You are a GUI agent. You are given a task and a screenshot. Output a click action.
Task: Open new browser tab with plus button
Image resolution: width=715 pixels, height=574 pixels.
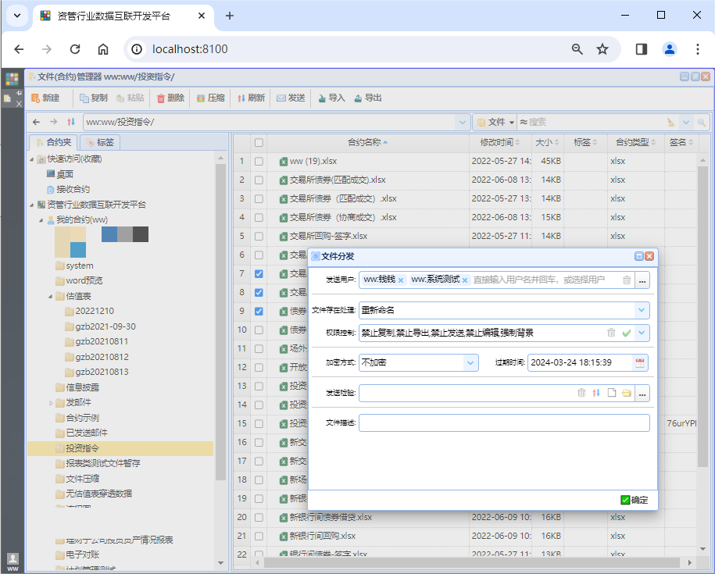[x=230, y=16]
